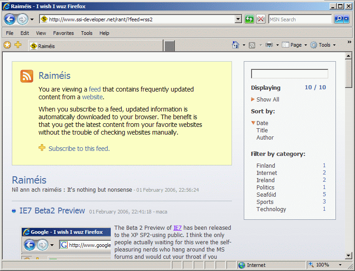
Task: Open the zoom level dropdown arrow
Action: 340,265
